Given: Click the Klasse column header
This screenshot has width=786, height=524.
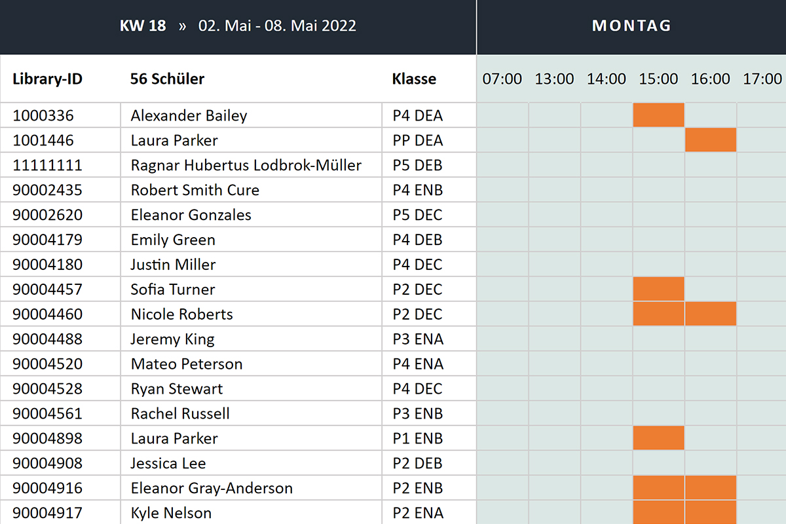Looking at the screenshot, I should 414,79.
